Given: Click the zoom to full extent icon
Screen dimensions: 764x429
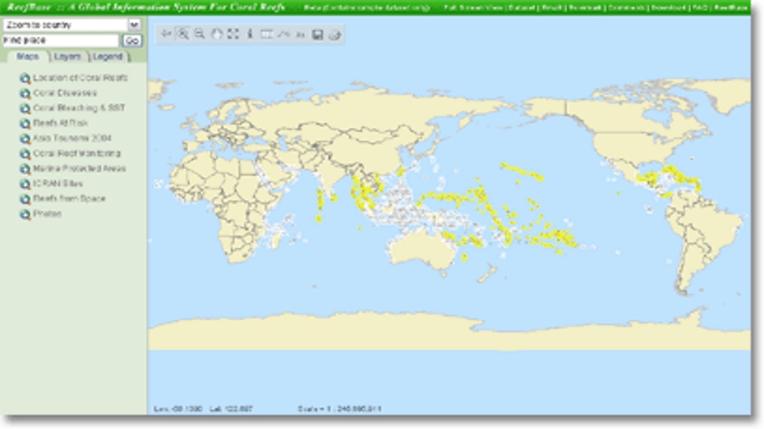Looking at the screenshot, I should click(233, 34).
